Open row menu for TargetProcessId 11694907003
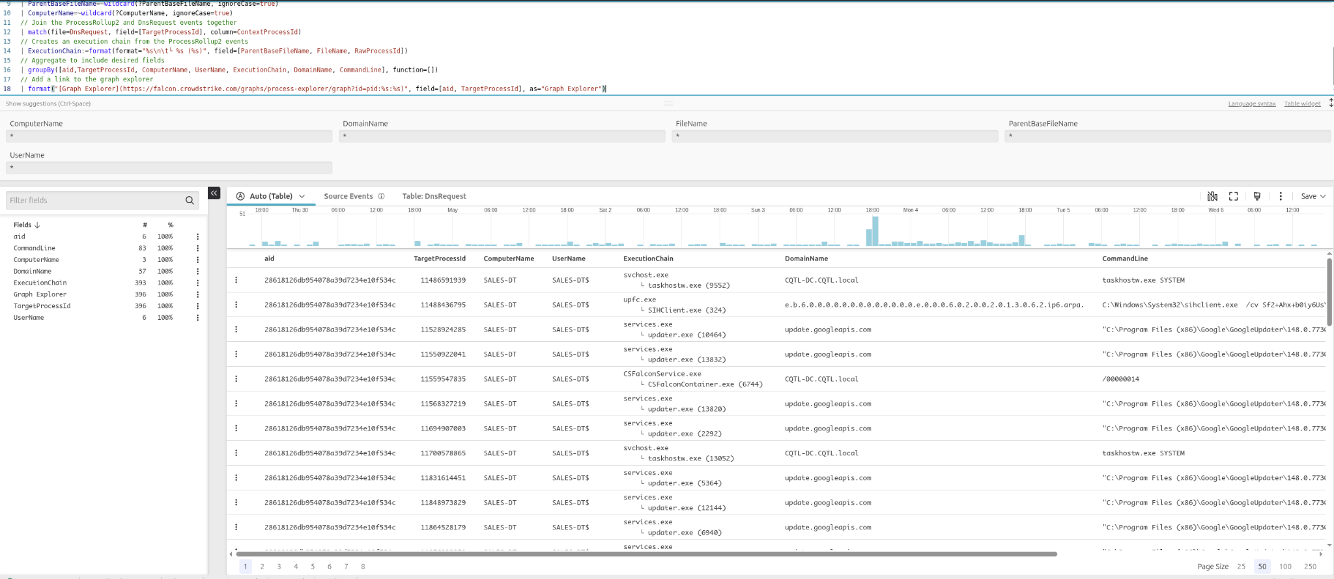This screenshot has height=579, width=1334. pos(236,429)
